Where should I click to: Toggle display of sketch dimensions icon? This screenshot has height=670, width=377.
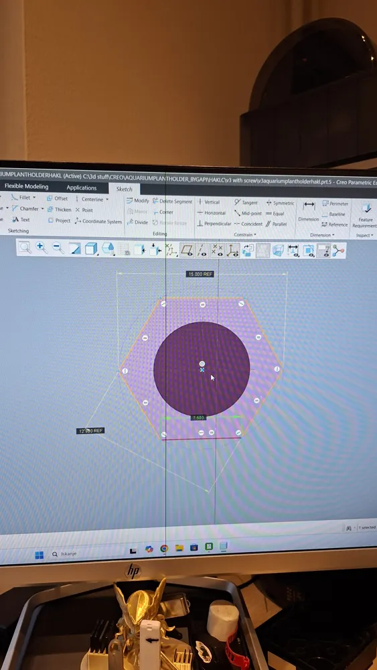(x=293, y=251)
